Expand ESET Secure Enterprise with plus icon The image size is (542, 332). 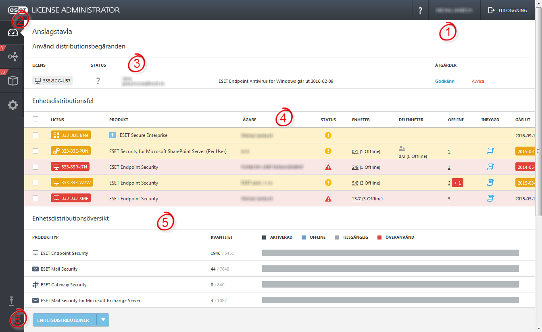(x=113, y=135)
